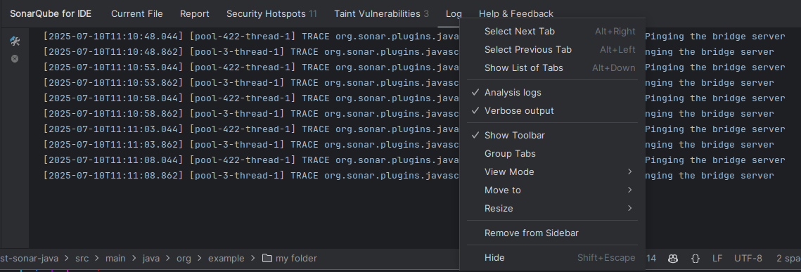
Task: Click the LF line separator widget
Action: coord(717,258)
